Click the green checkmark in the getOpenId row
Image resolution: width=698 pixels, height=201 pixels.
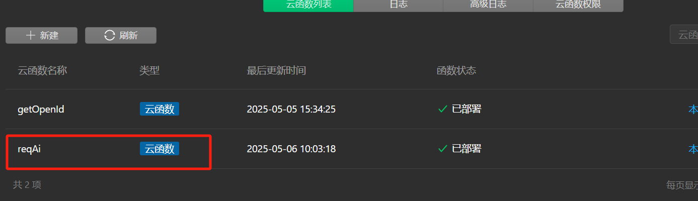[443, 109]
